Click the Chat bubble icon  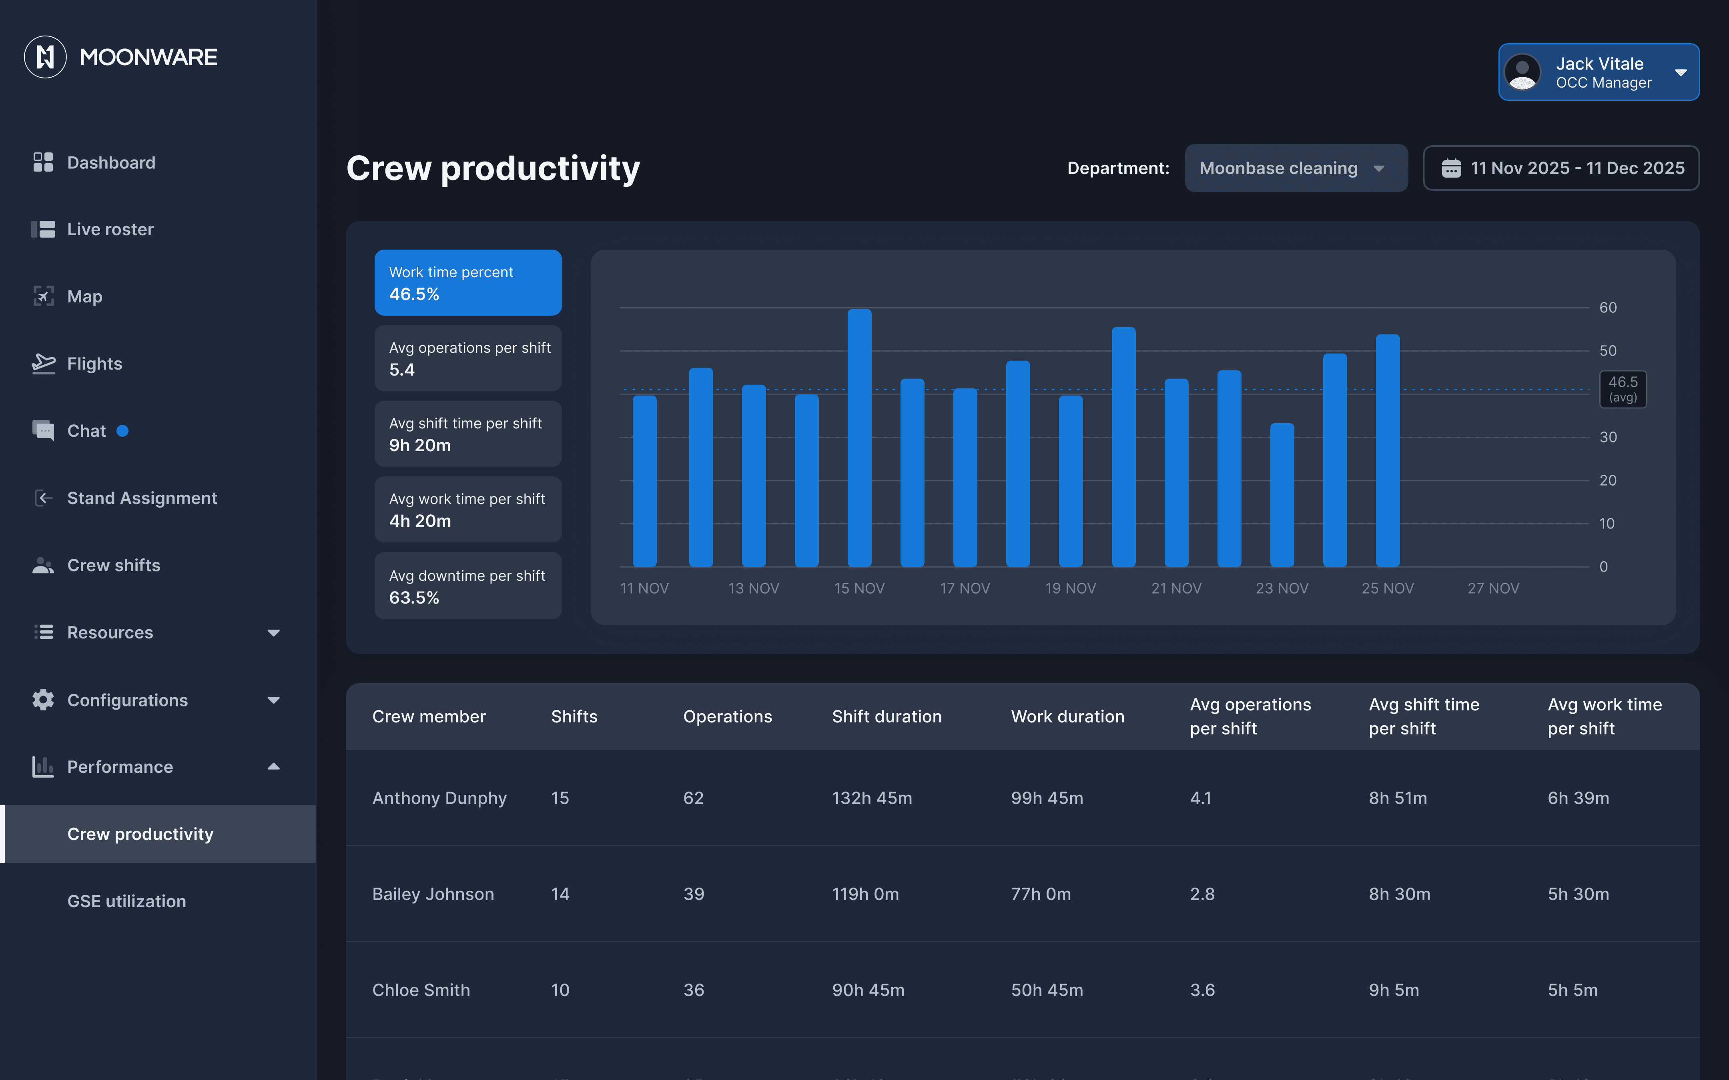(43, 431)
